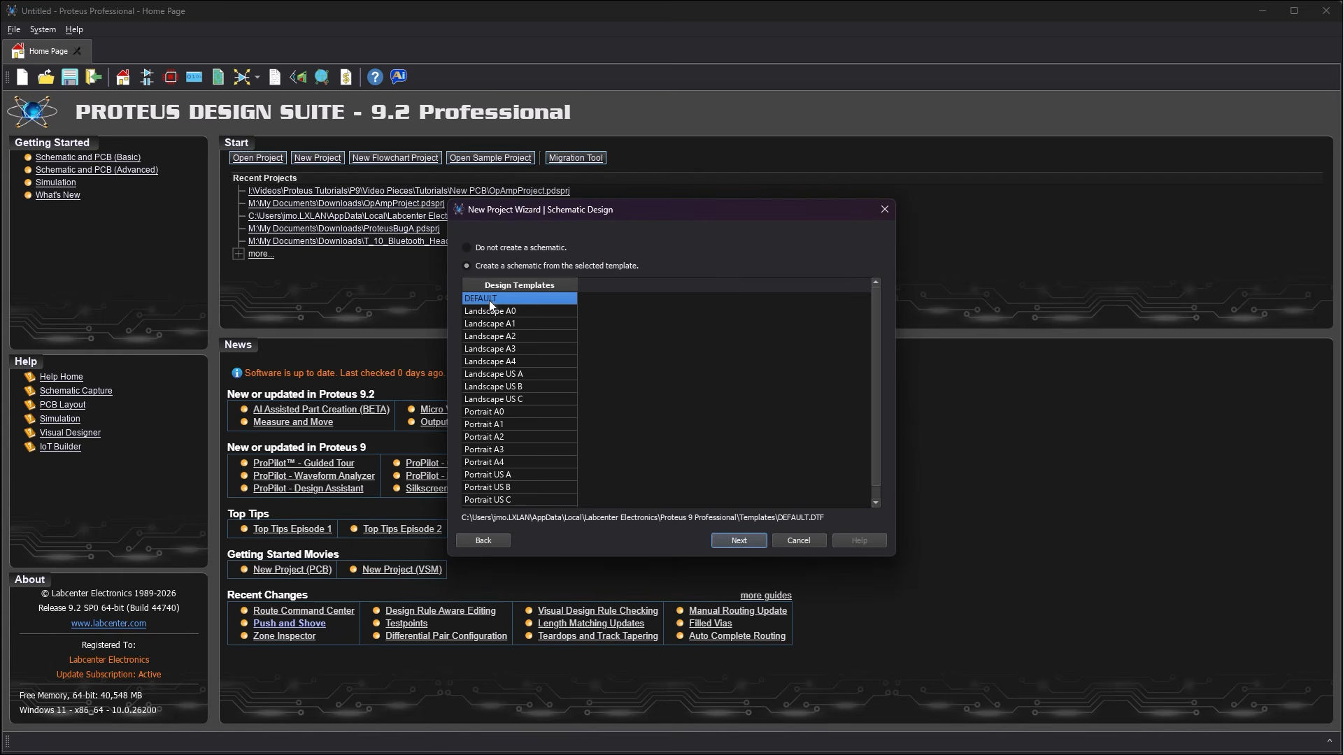The height and width of the screenshot is (755, 1343).
Task: Click the globe search toolbar icon
Action: click(322, 77)
